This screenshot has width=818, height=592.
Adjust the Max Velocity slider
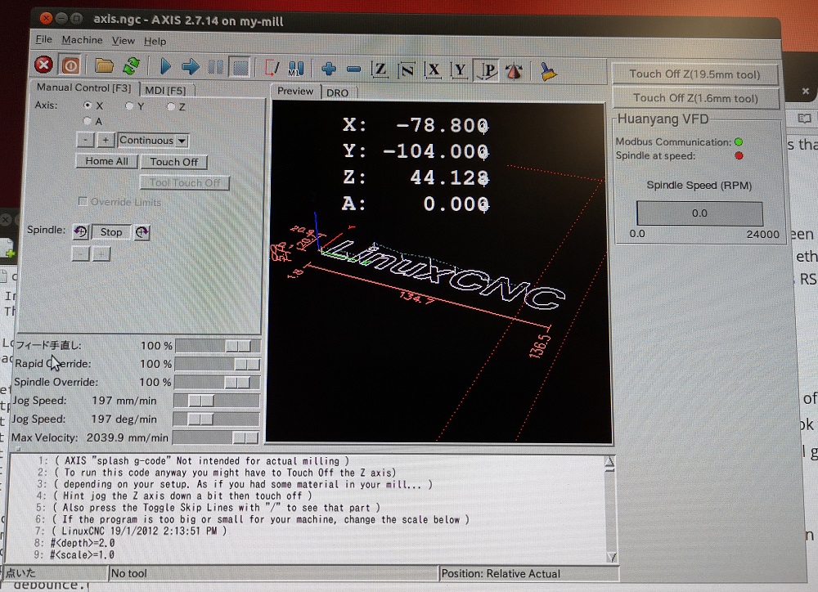point(215,437)
